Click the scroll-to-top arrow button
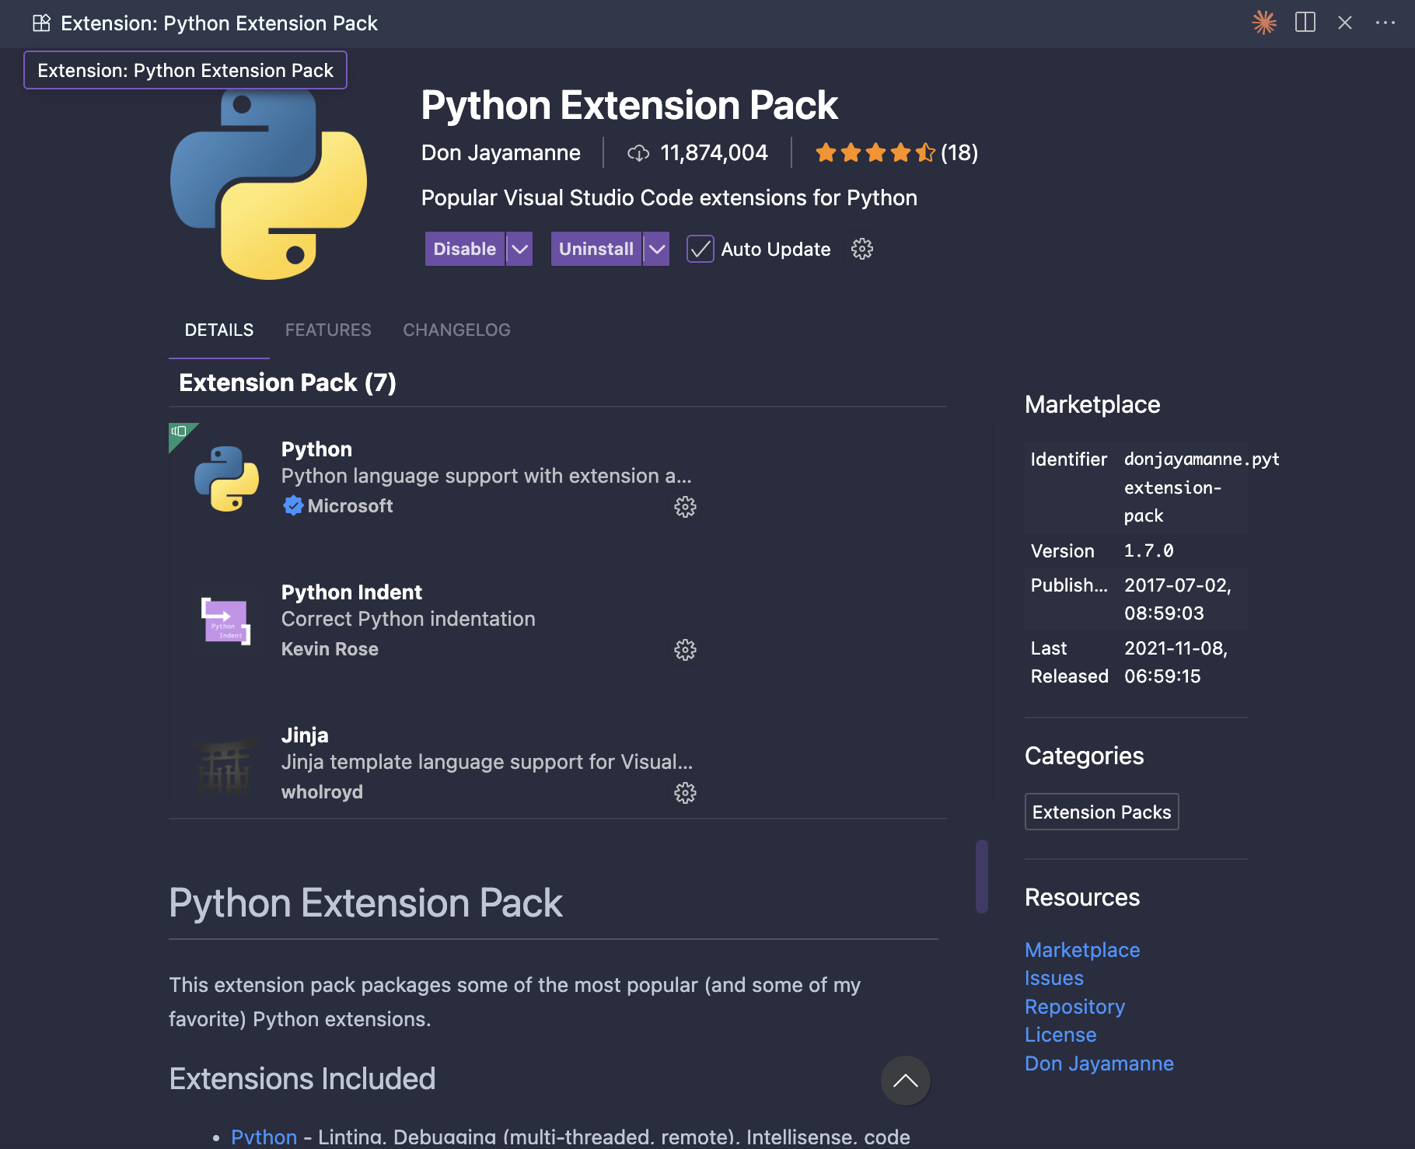Image resolution: width=1415 pixels, height=1149 pixels. (904, 1081)
